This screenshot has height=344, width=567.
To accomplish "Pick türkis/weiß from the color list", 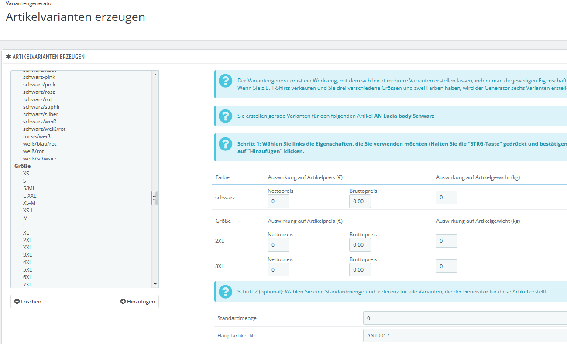I will (x=37, y=136).
